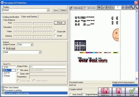Click the info icon beside Print Job Started

pyautogui.click(x=3, y=87)
